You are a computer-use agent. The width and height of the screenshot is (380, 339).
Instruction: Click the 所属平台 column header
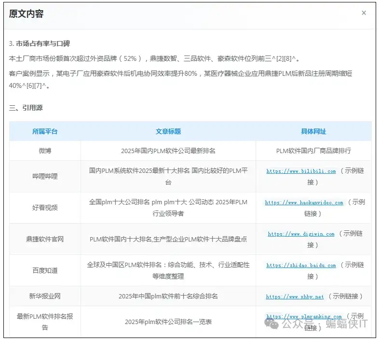(45, 131)
